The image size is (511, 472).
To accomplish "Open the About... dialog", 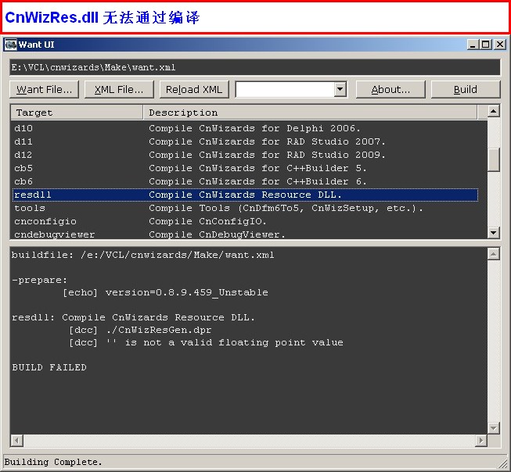I will click(x=390, y=89).
